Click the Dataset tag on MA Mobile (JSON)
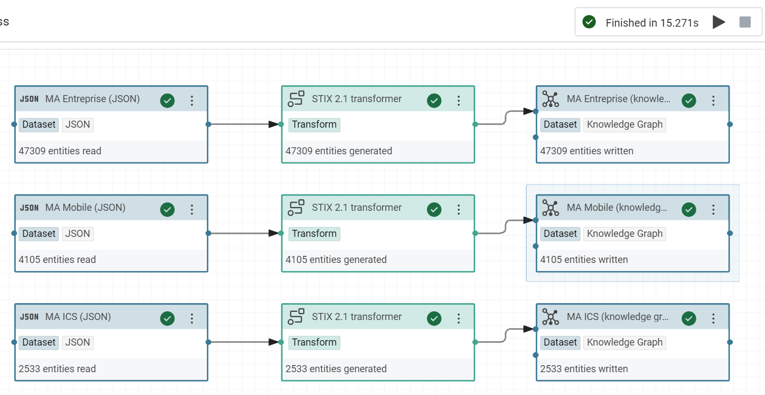This screenshot has height=395, width=765. (x=39, y=234)
